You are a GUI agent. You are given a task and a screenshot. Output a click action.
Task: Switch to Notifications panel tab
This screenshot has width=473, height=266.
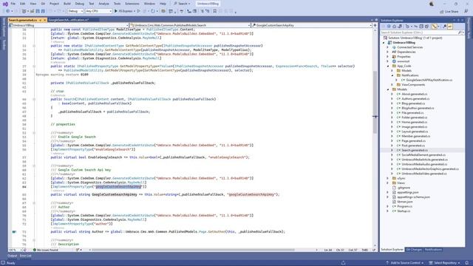click(433, 250)
